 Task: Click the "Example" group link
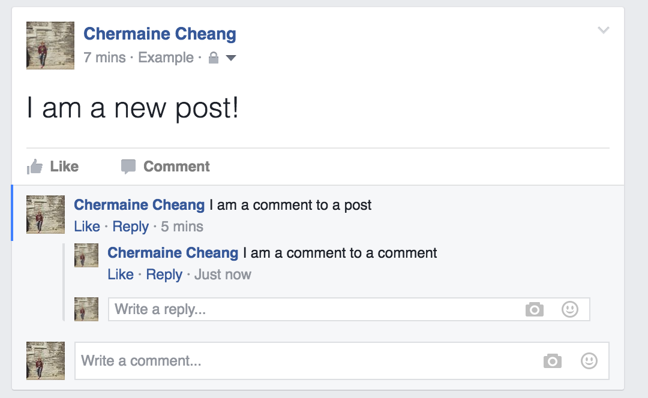click(x=166, y=58)
